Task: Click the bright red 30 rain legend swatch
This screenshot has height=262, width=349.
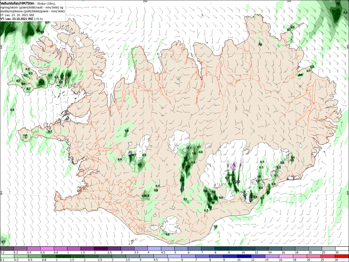Action: coord(342,256)
